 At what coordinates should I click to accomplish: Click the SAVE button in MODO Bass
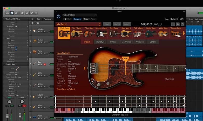point(107,24)
